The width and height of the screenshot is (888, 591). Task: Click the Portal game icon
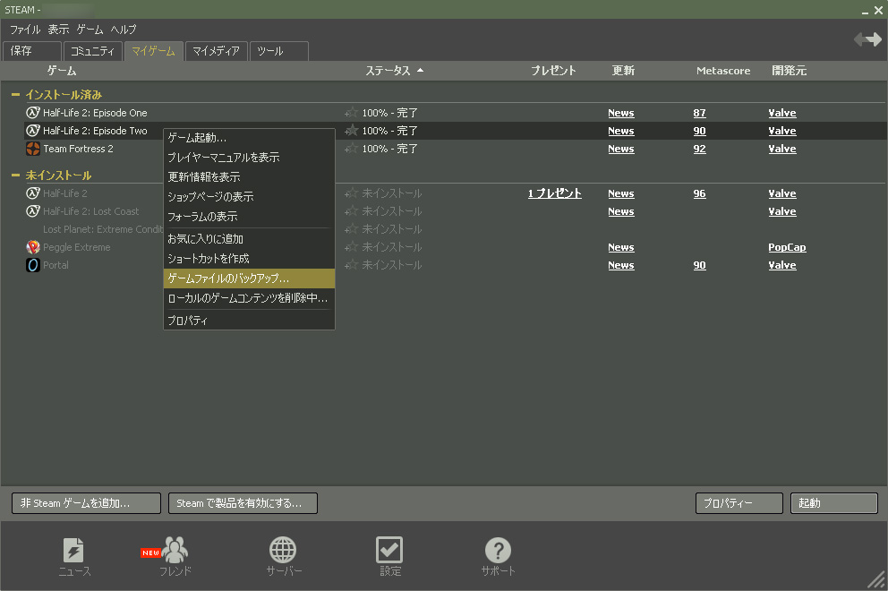coord(33,265)
